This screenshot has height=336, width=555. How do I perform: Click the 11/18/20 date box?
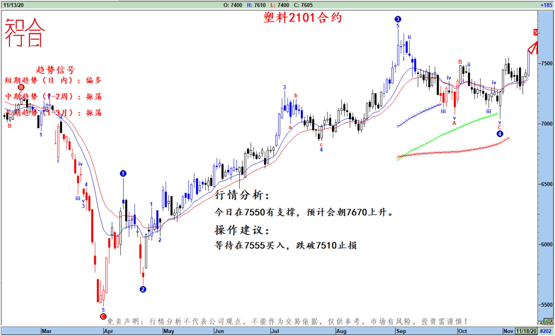coord(526,331)
